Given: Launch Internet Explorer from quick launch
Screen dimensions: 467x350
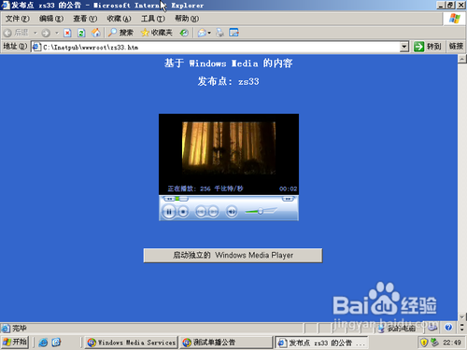Looking at the screenshot, I should point(43,343).
